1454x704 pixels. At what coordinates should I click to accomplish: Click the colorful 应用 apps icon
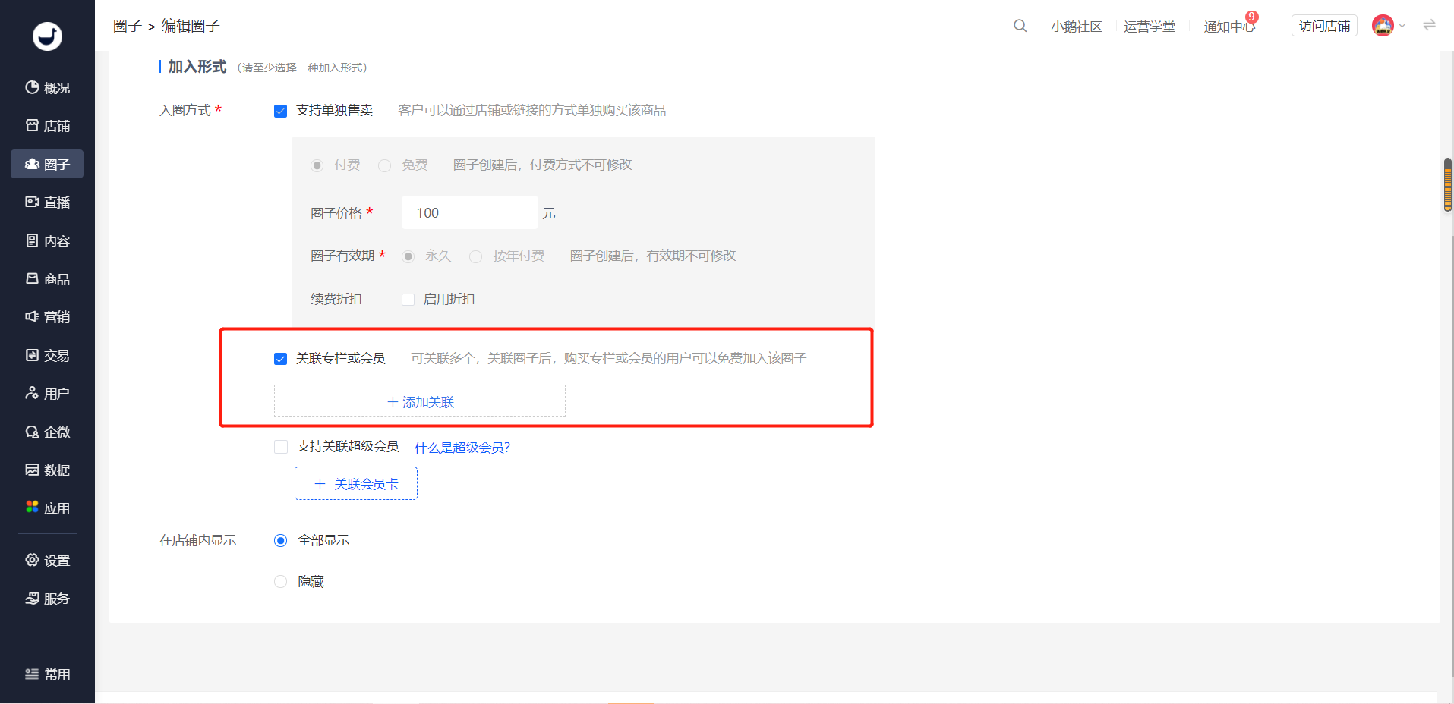[x=32, y=507]
